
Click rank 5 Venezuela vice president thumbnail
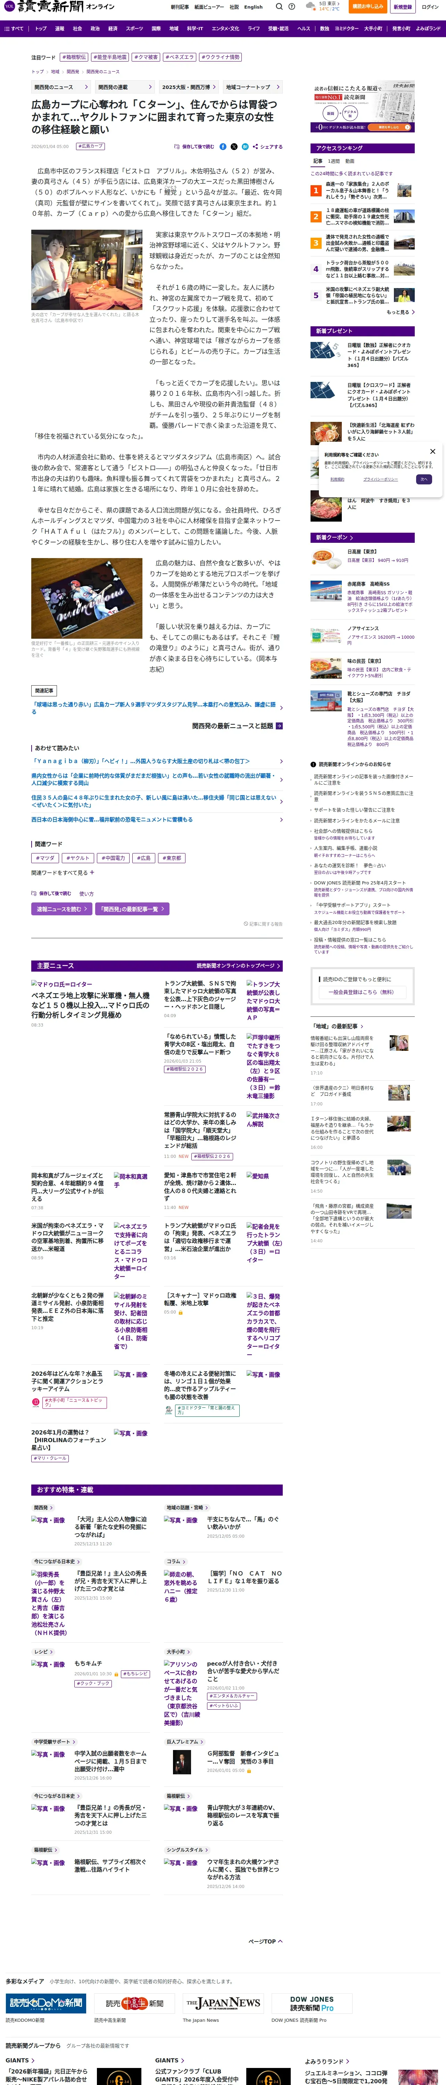(405, 295)
